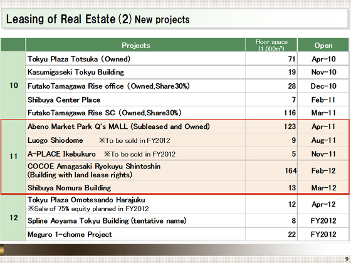The width and height of the screenshot is (351, 263).
Task: Click floor space value '13'
Action: pos(292,188)
